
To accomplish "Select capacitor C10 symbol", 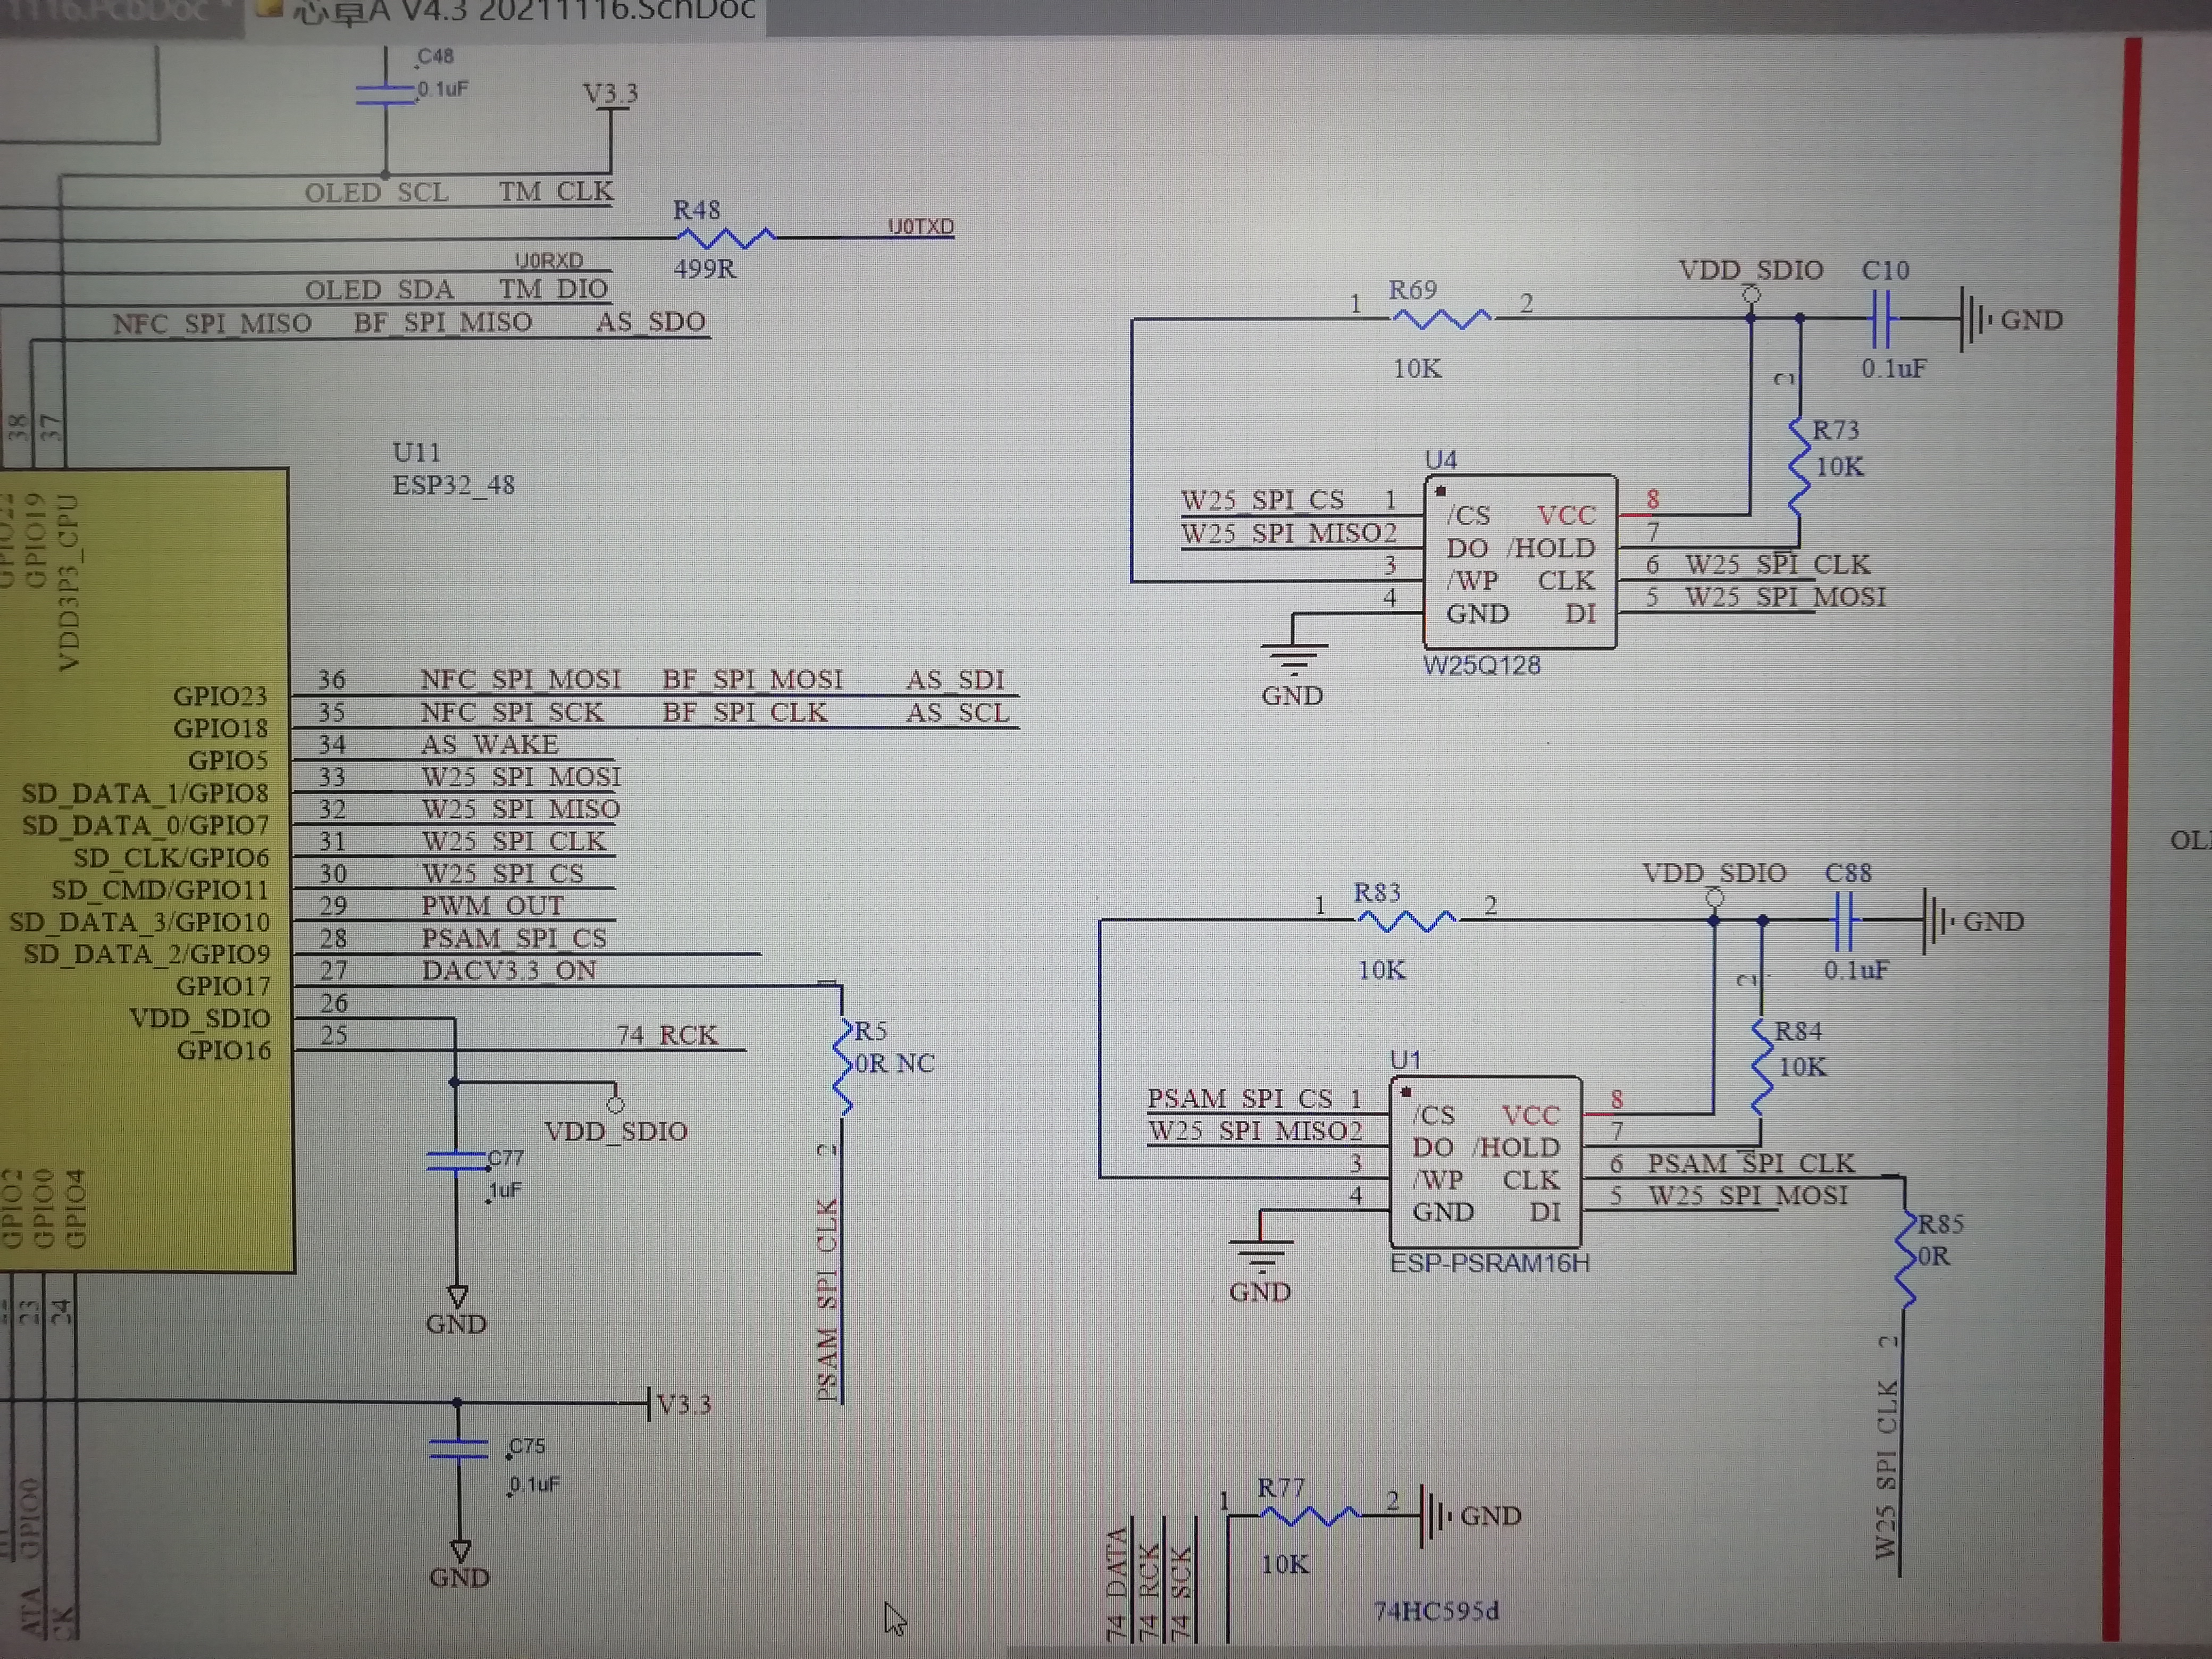I will tap(1882, 319).
